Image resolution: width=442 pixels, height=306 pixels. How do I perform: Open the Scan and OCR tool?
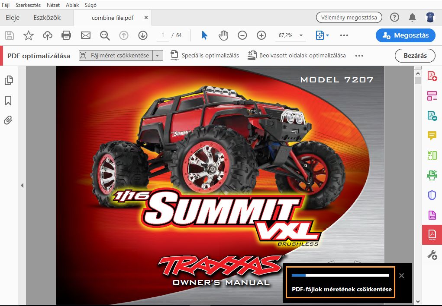click(x=432, y=175)
